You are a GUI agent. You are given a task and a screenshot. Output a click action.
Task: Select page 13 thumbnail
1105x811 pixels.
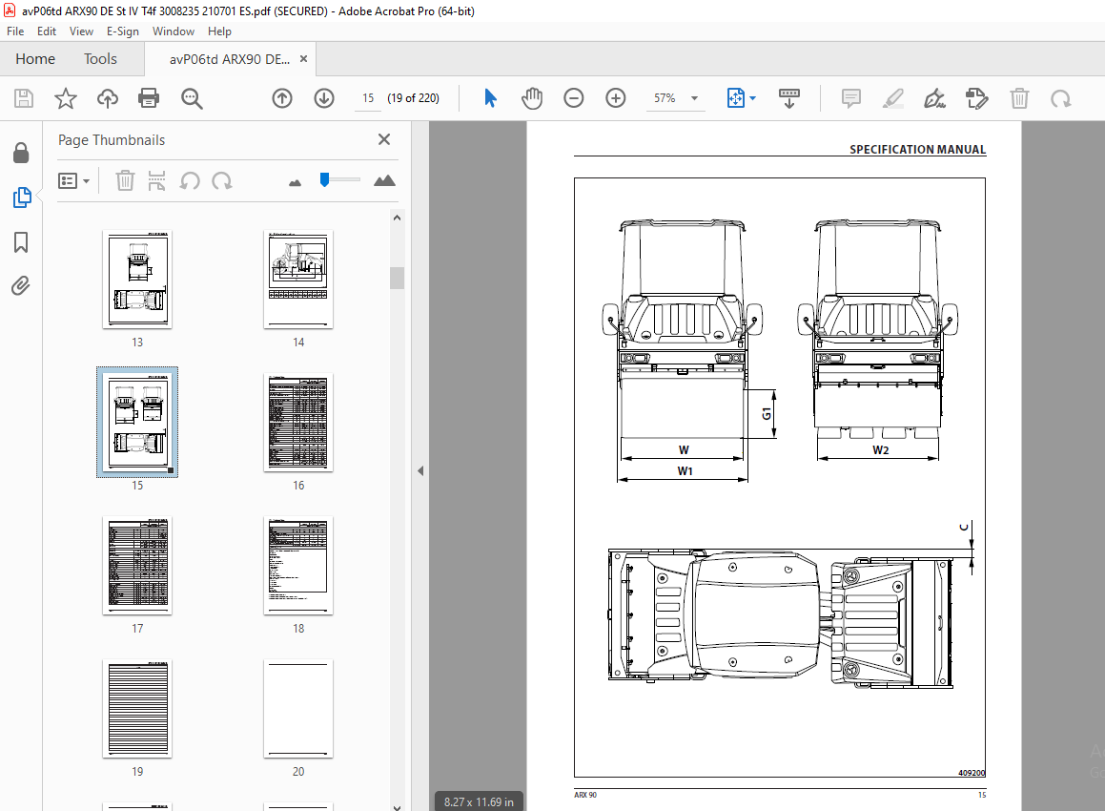137,280
